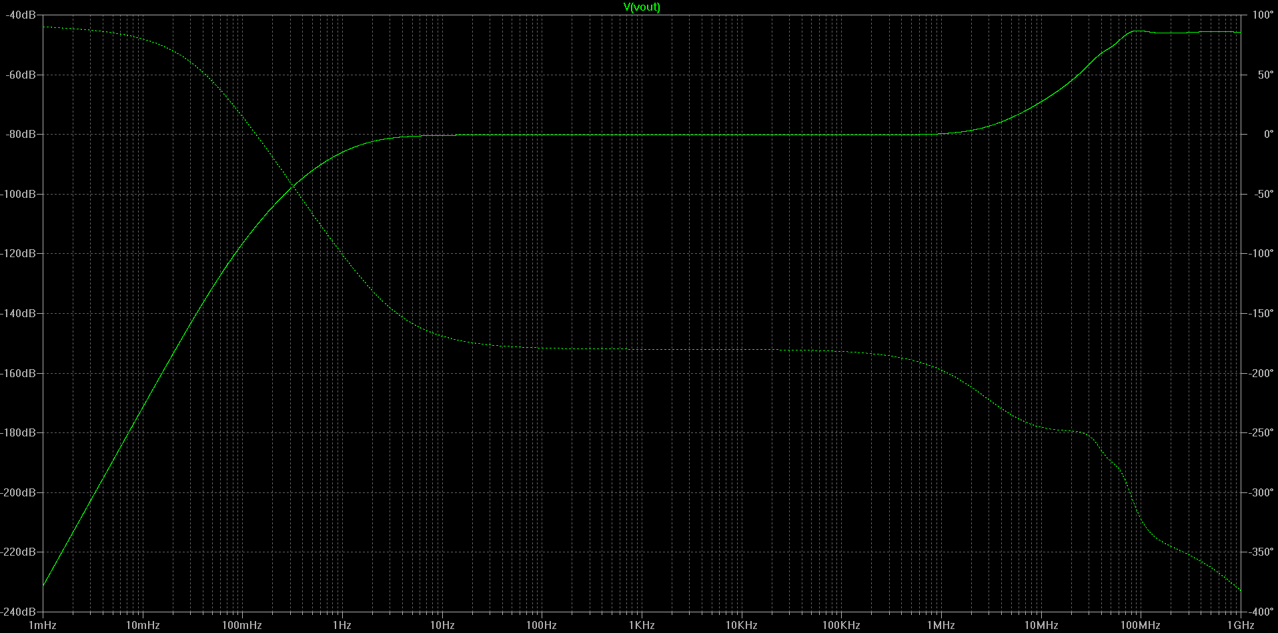This screenshot has height=633, width=1278.
Task: Click the 0° phase axis label
Action: coord(1268,134)
